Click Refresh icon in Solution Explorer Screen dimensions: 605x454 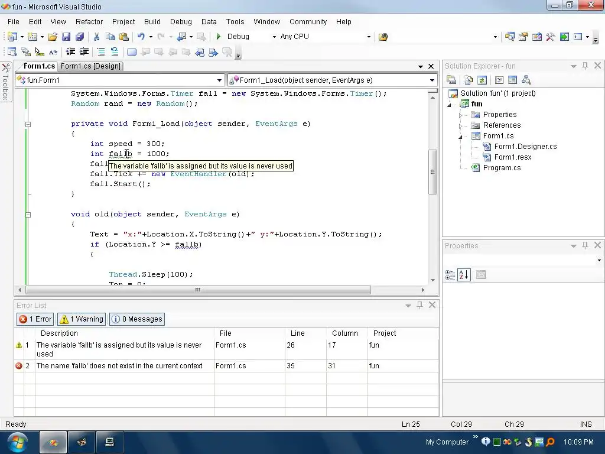point(482,80)
